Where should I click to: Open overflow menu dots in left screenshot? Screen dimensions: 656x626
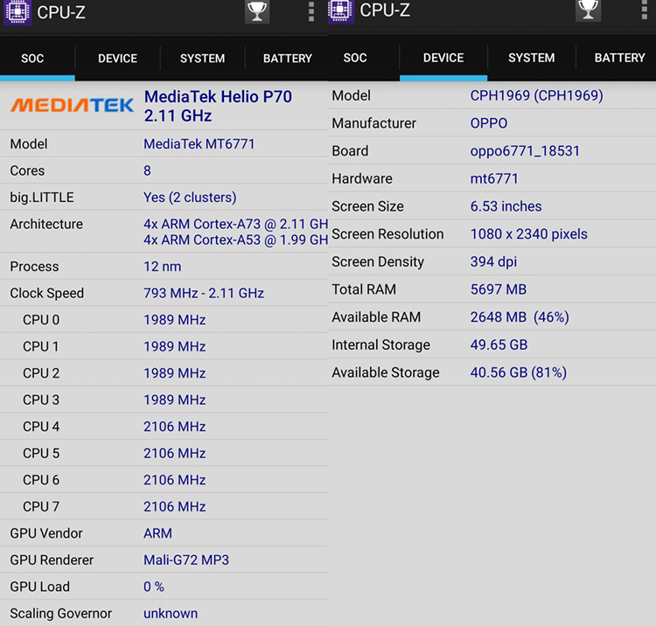coord(311,11)
